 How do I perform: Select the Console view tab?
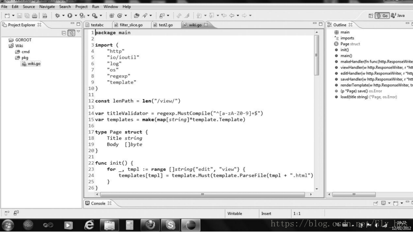point(98,203)
